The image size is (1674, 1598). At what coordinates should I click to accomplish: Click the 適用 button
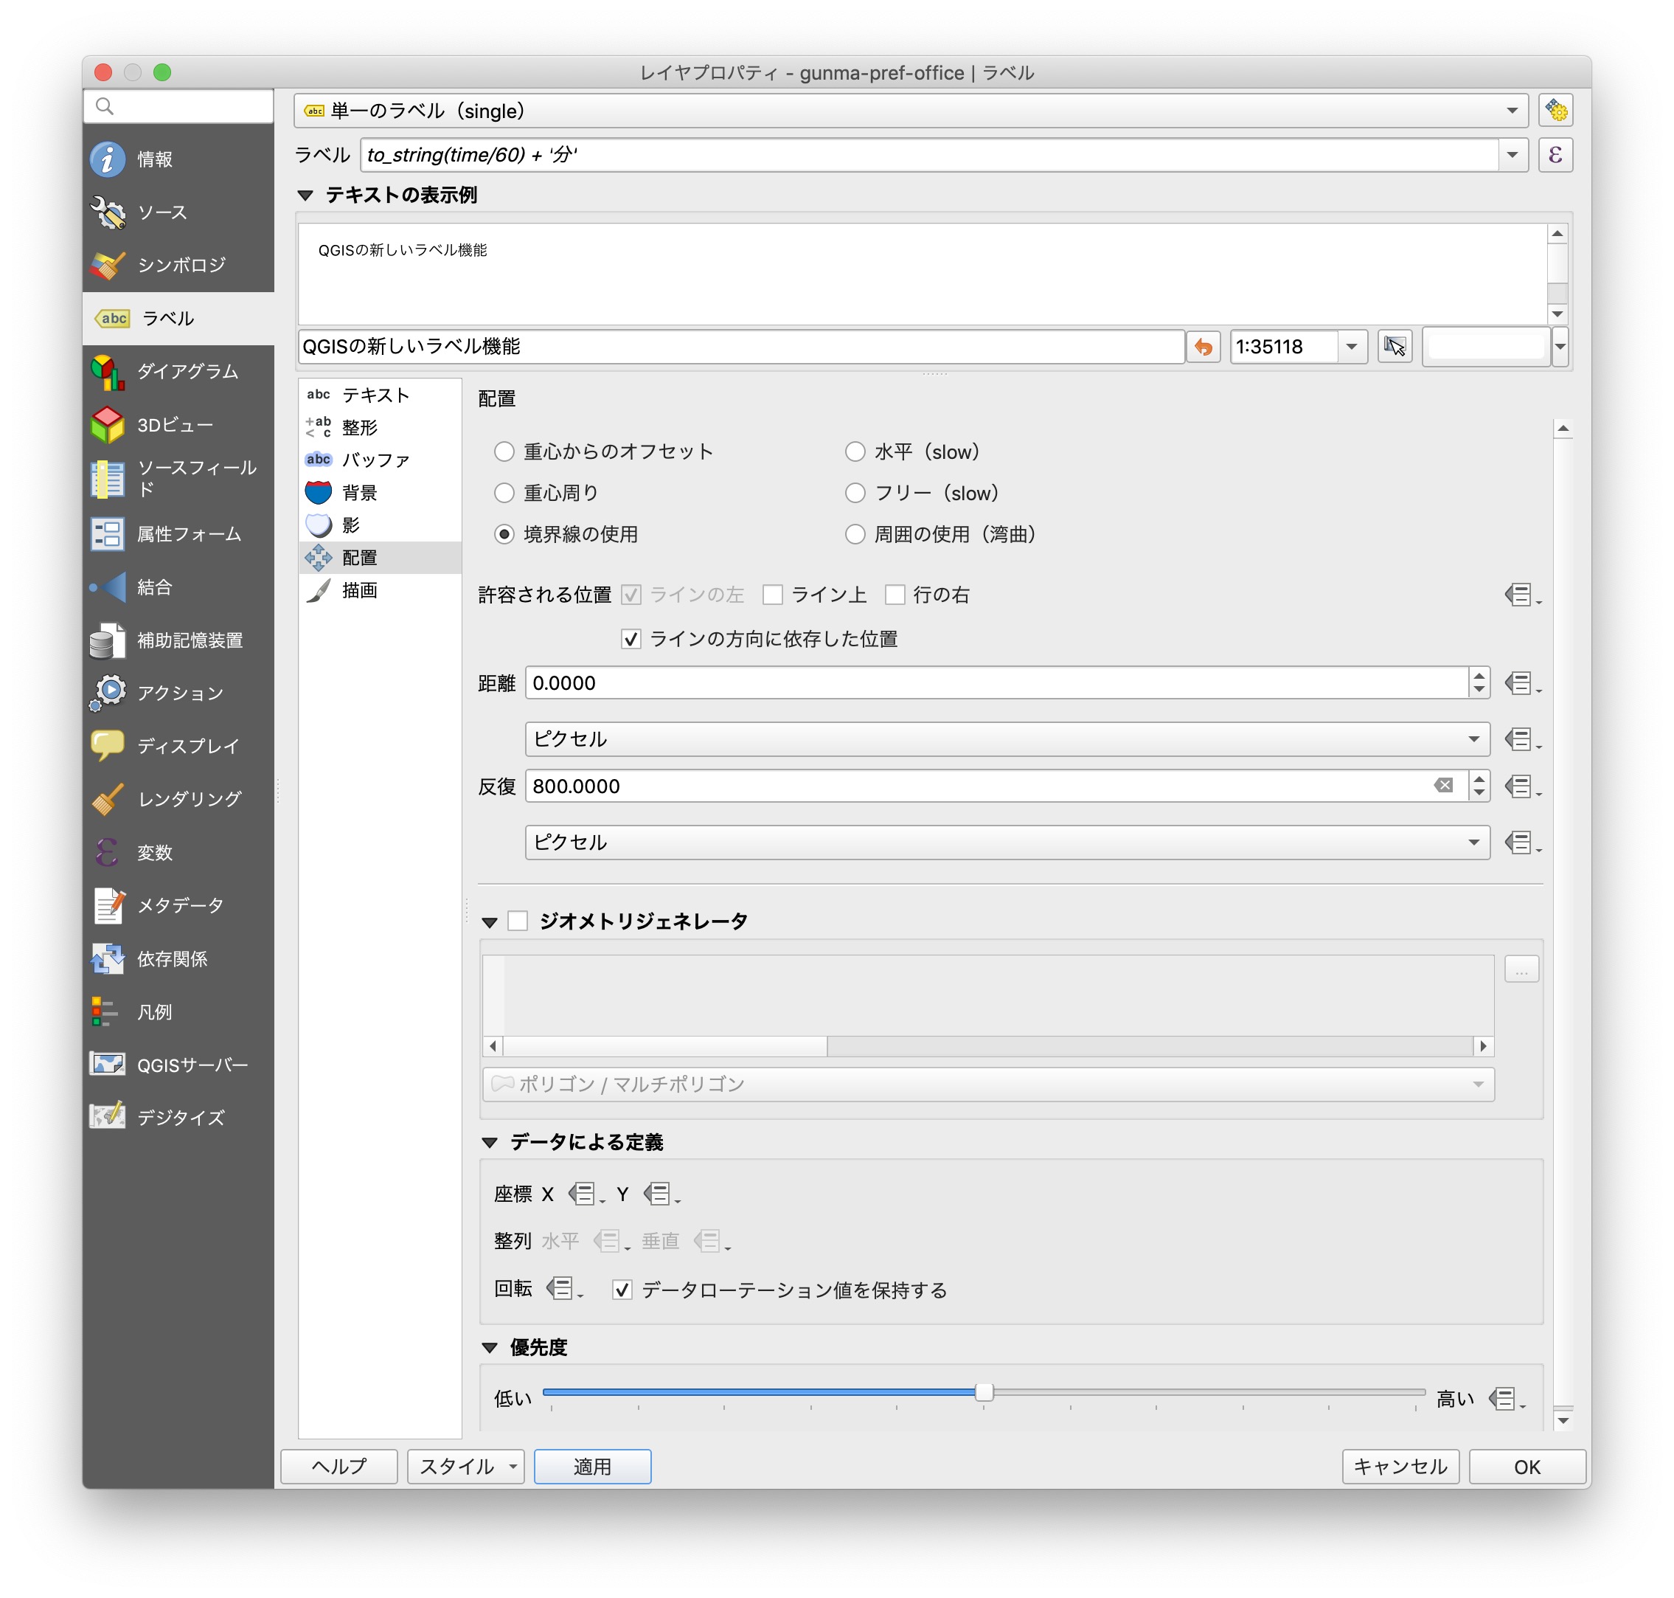pyautogui.click(x=591, y=1466)
